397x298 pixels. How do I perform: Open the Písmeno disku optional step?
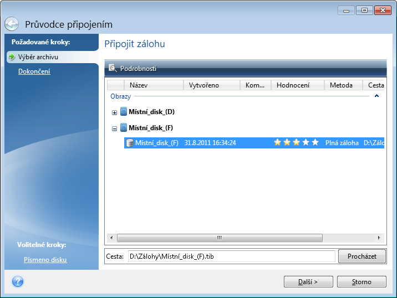[x=45, y=260]
